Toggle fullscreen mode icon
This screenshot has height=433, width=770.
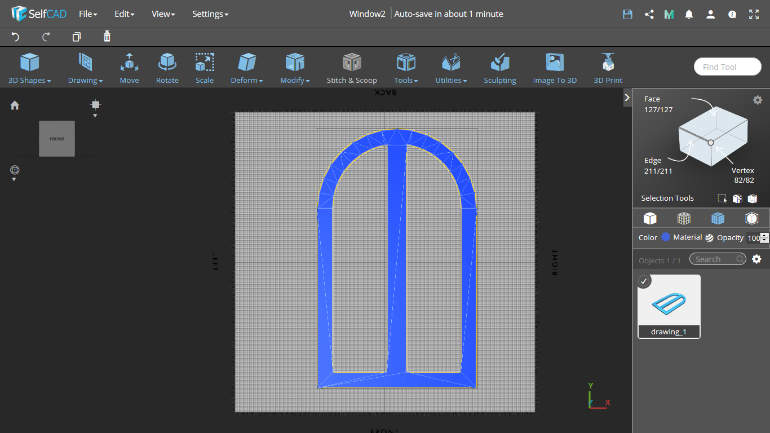(754, 14)
